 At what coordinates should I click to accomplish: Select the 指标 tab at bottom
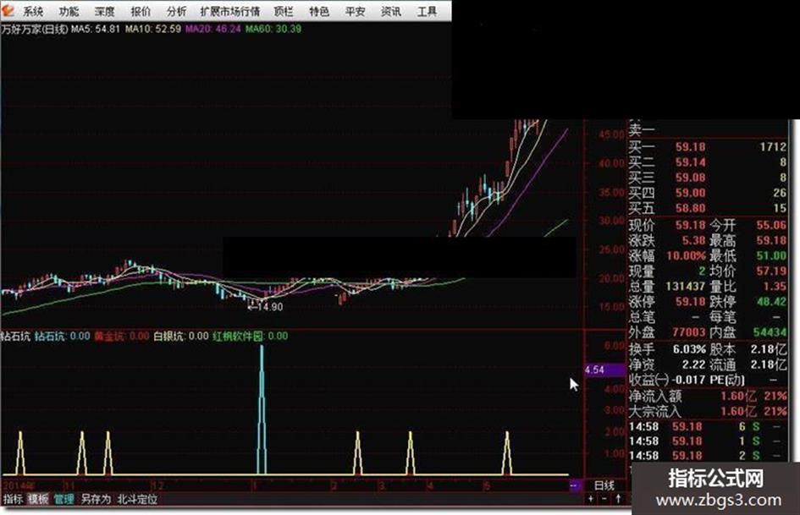tap(13, 499)
